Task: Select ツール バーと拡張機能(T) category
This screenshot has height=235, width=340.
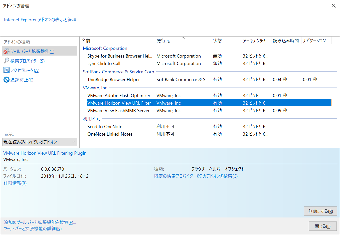Action: click(40, 51)
